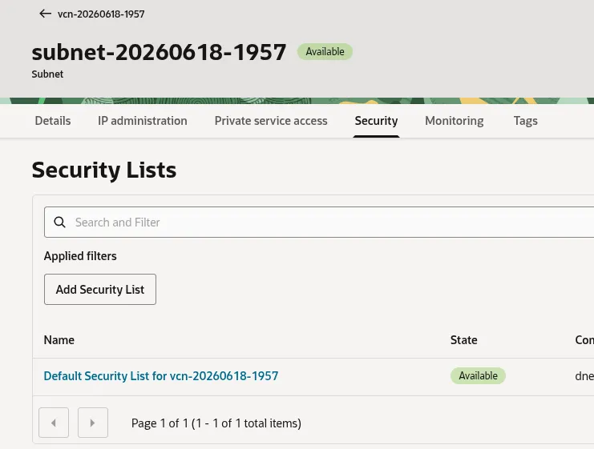Open Default Security List for vcn-20260618-1957
This screenshot has height=449, width=594.
(161, 375)
